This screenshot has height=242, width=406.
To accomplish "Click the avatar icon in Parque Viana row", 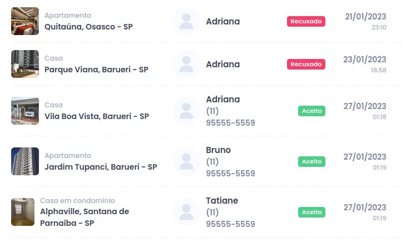I will click(x=186, y=65).
